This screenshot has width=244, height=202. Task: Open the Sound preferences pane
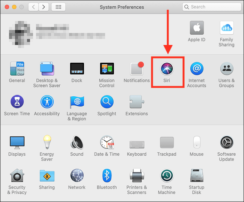tap(77, 142)
